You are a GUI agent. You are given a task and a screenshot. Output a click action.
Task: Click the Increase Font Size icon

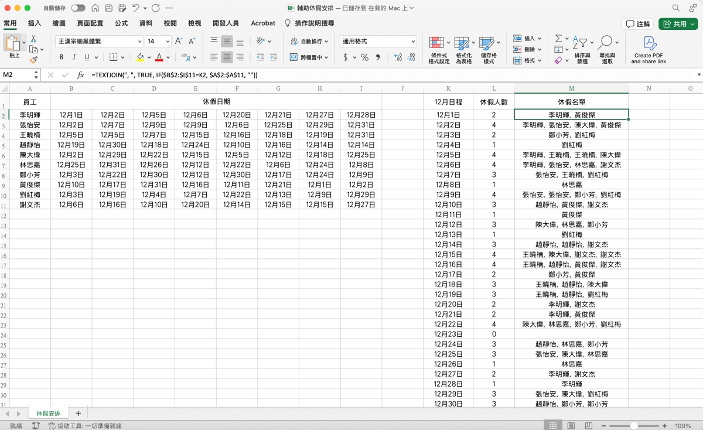pyautogui.click(x=179, y=41)
